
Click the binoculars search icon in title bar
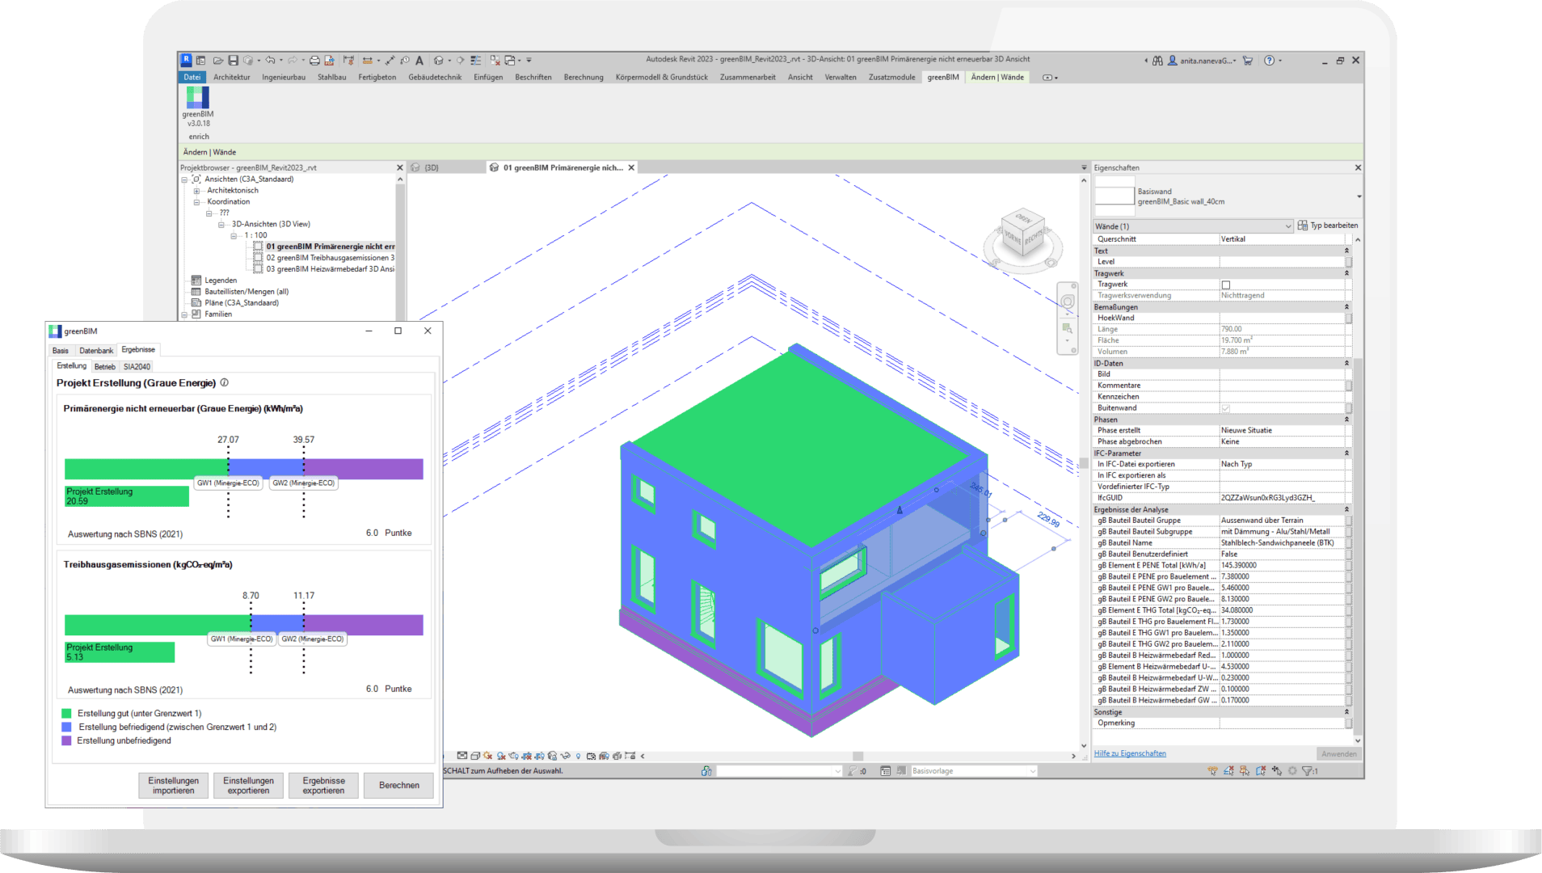pyautogui.click(x=1157, y=61)
